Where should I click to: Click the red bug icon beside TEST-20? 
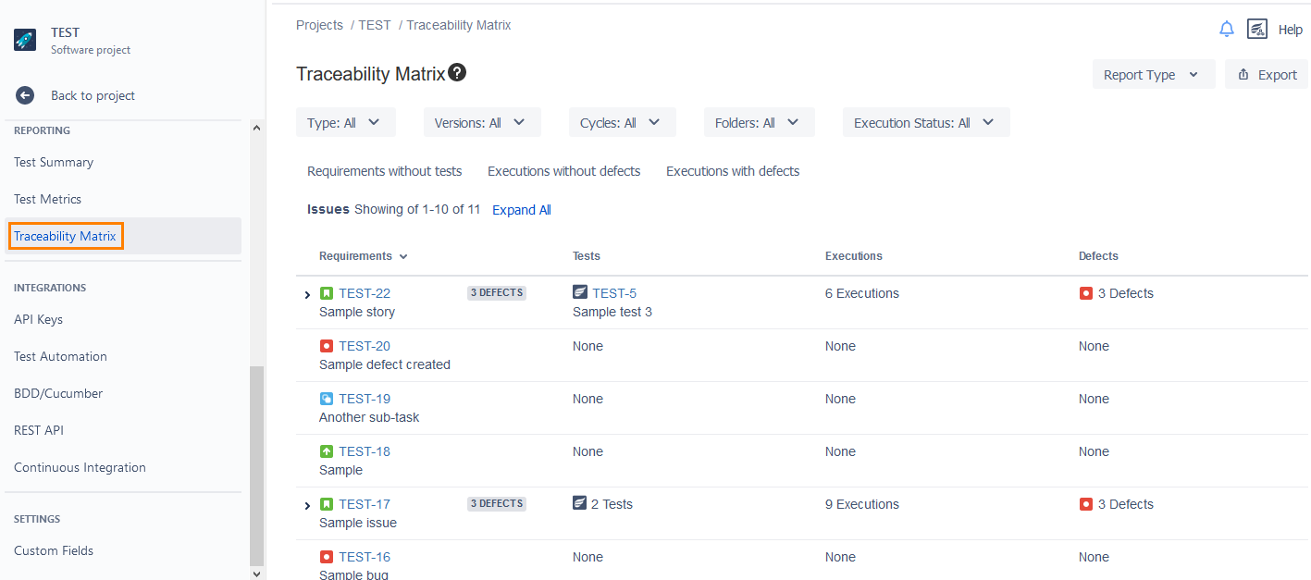click(327, 346)
